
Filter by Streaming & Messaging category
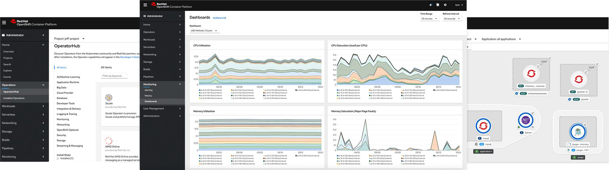[x=70, y=146]
